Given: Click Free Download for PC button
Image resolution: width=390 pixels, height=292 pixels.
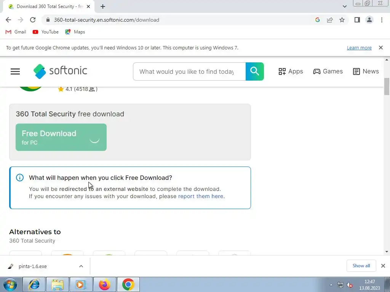Looking at the screenshot, I should [61, 137].
